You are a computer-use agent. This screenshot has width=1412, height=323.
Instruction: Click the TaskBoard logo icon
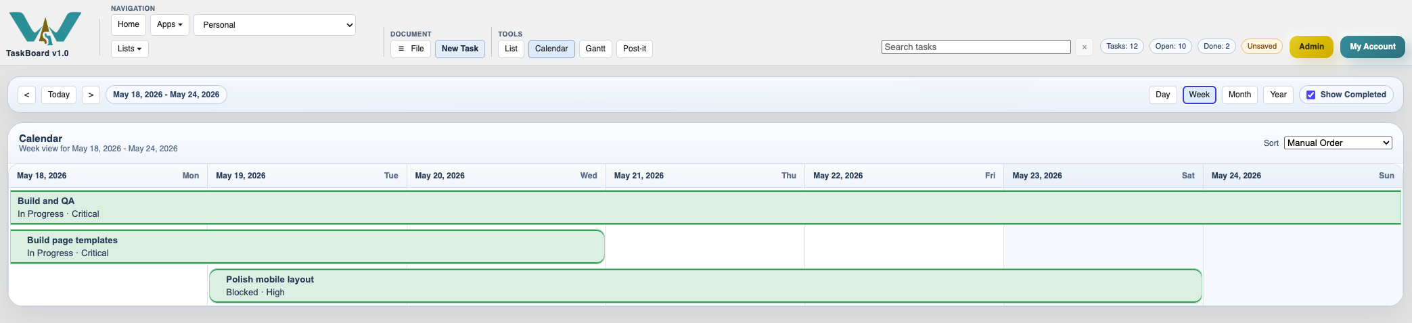(x=45, y=28)
